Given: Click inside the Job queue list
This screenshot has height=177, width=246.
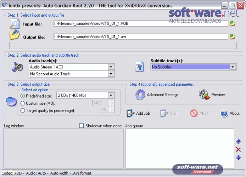Looking at the screenshot, I should click(180, 148).
